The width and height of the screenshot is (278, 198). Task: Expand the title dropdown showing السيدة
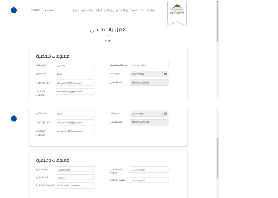[x=75, y=177]
